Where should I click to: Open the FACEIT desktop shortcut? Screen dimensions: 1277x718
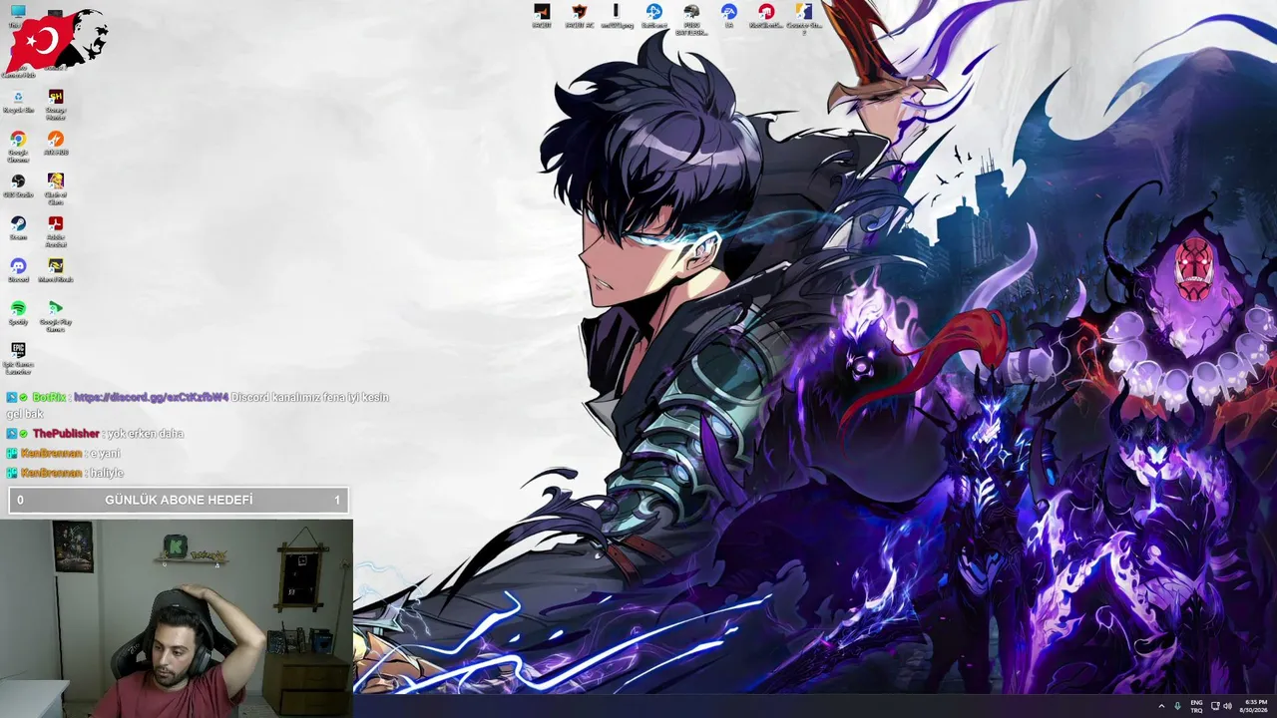[542, 16]
